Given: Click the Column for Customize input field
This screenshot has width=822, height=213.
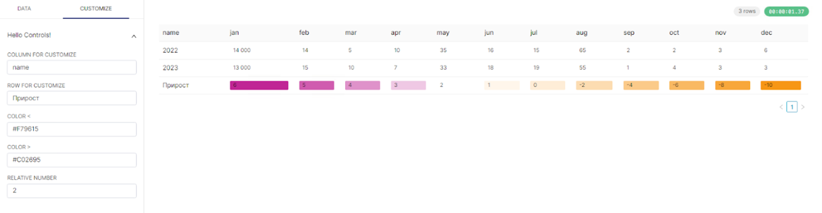Looking at the screenshot, I should (72, 68).
